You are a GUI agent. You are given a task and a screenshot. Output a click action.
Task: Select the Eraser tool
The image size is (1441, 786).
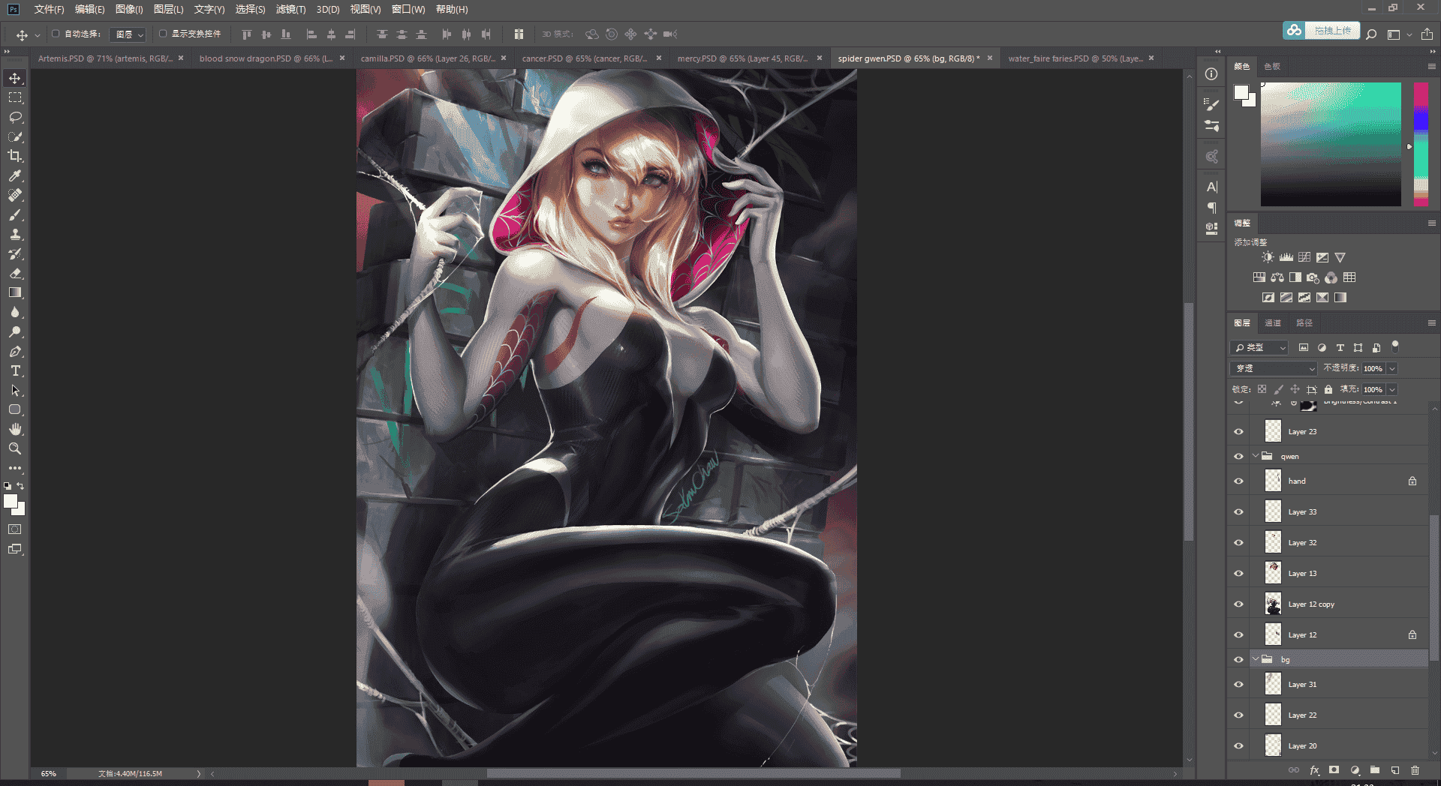(x=15, y=273)
